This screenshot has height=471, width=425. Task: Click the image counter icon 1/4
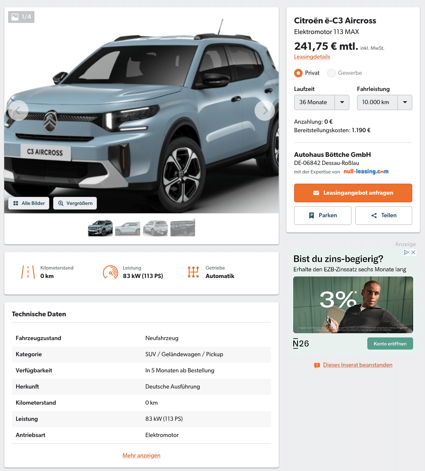pos(21,17)
